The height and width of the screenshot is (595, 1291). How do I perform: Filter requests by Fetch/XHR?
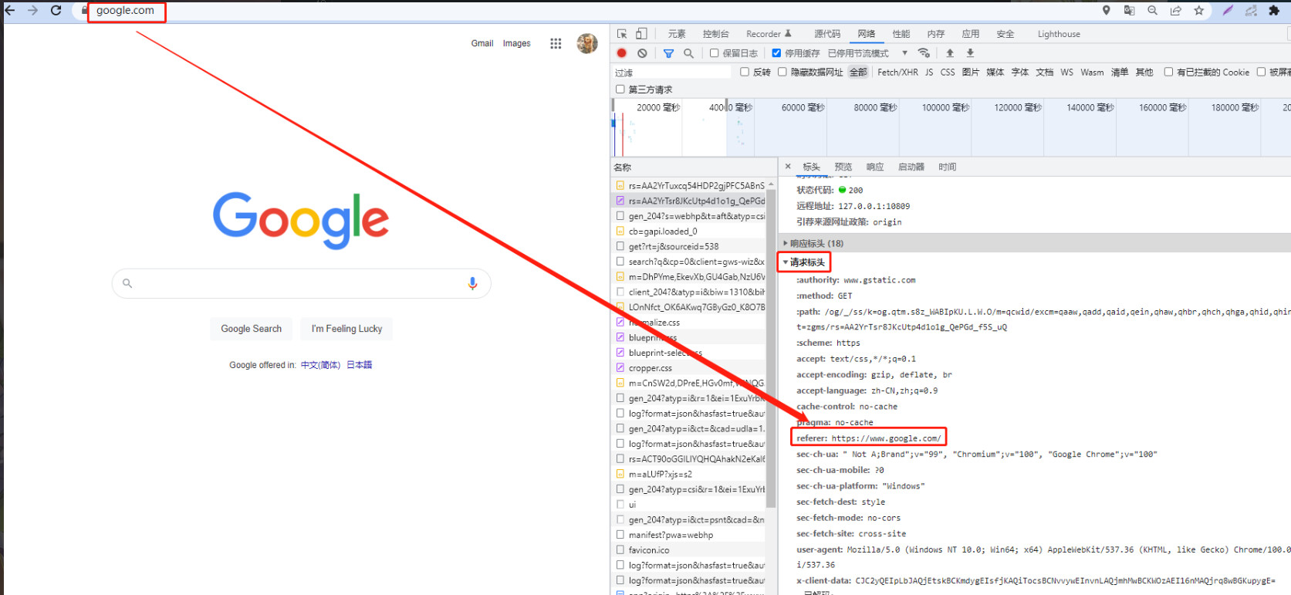(x=897, y=72)
